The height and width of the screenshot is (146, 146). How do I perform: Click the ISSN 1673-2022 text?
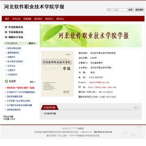pos(108,97)
